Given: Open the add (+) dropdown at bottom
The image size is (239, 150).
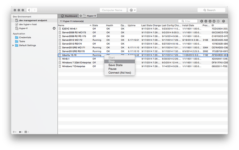Looking at the screenshot, I should 14,132.
